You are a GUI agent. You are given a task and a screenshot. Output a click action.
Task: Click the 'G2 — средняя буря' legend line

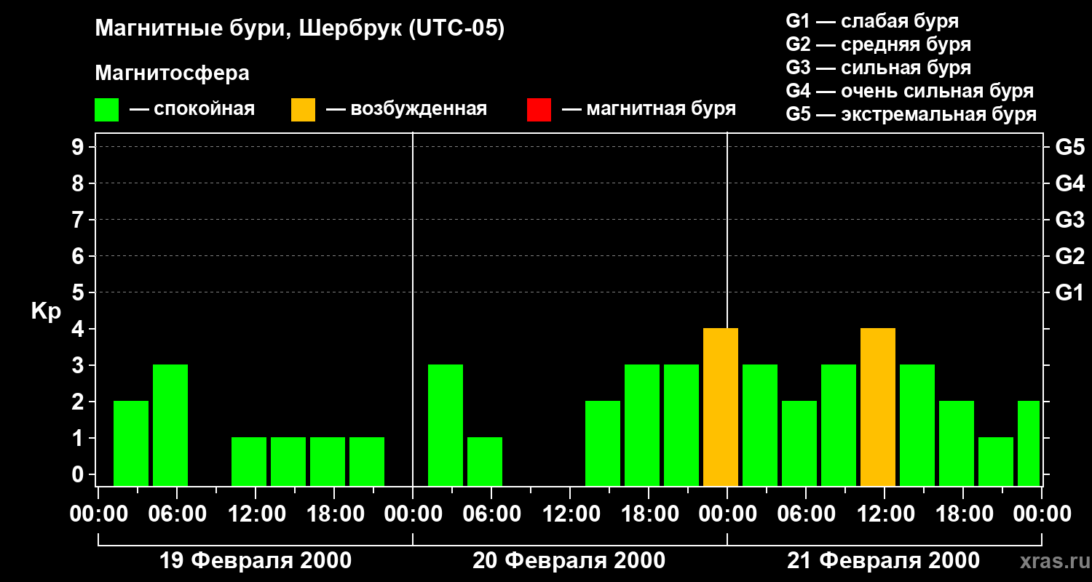click(878, 44)
